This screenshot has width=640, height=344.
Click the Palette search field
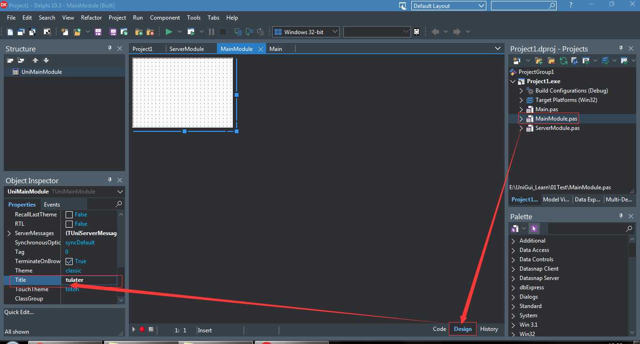pyautogui.click(x=591, y=229)
